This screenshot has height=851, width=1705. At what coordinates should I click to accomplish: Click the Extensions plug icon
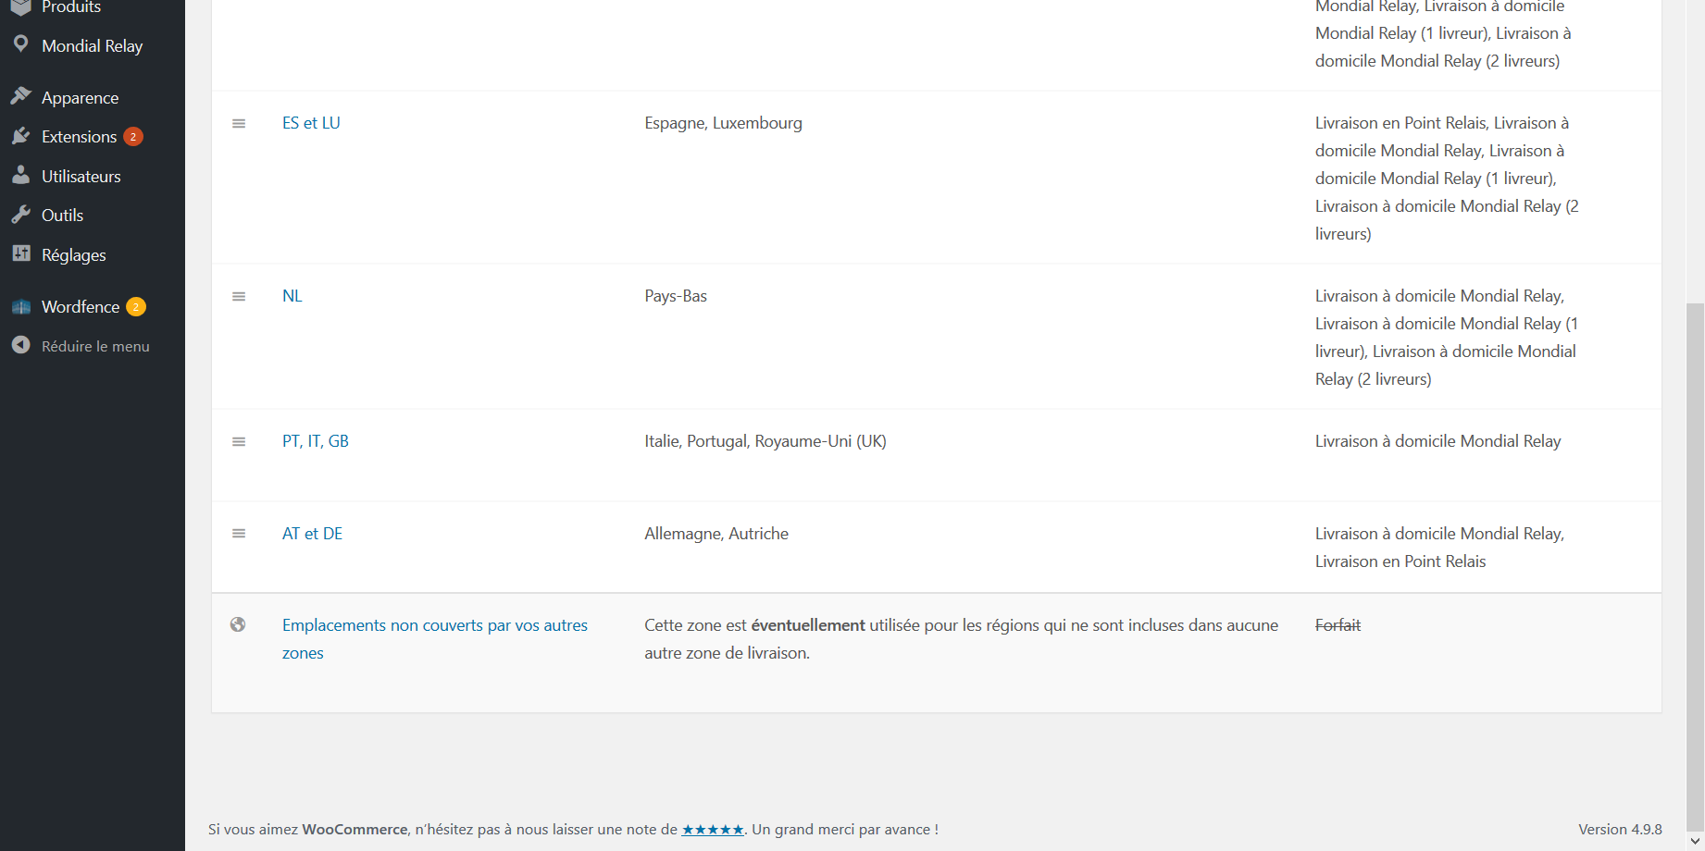[x=20, y=136]
